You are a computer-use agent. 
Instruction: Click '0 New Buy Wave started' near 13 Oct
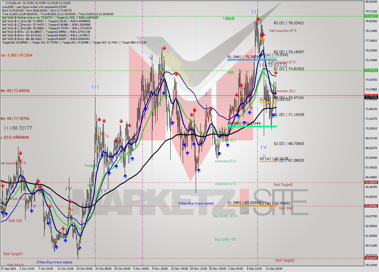[54, 262]
